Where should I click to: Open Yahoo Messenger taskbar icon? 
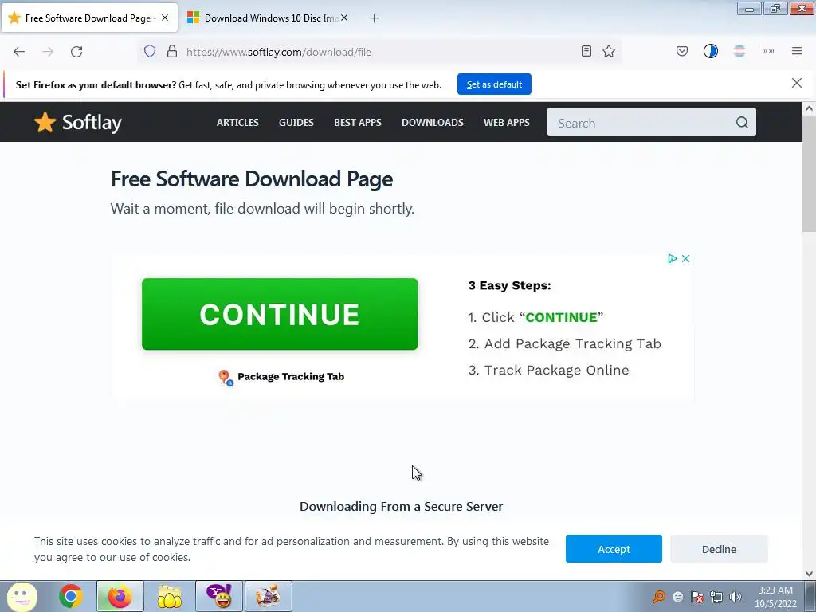click(218, 596)
